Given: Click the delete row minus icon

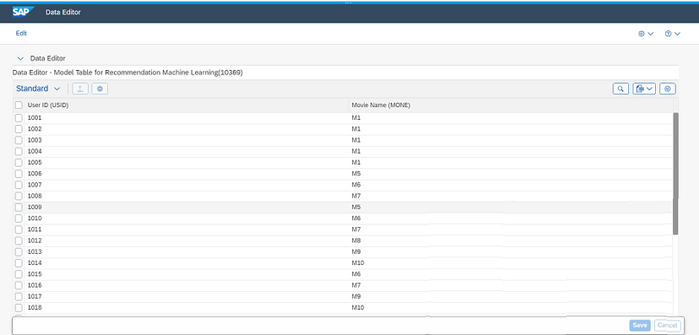Looking at the screenshot, I should [100, 89].
